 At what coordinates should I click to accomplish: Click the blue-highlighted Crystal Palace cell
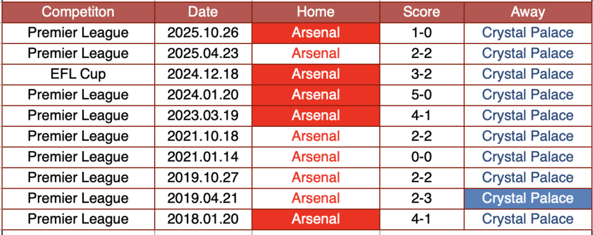528,199
